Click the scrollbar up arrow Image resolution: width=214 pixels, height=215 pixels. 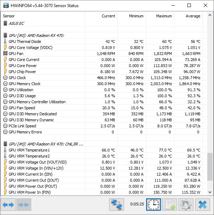210,15
